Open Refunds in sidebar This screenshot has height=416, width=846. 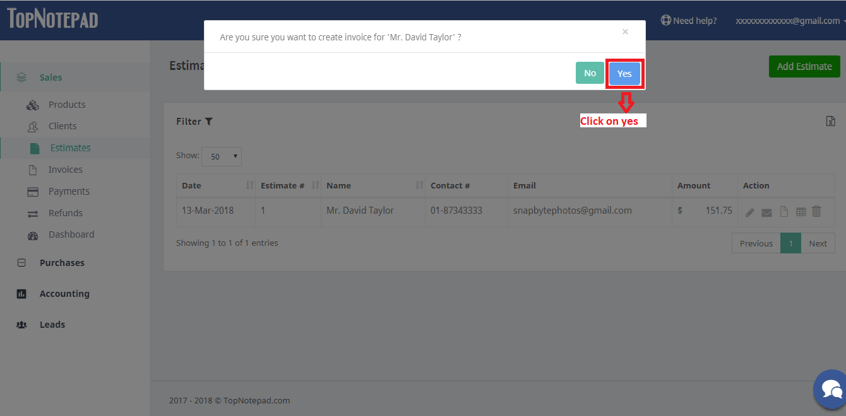(x=65, y=213)
